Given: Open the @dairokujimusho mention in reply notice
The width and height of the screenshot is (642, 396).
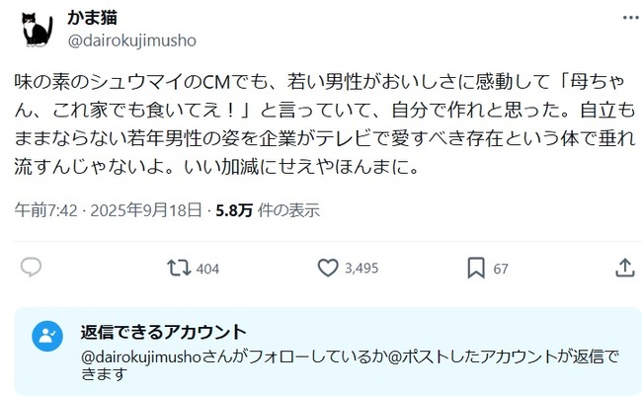Looking at the screenshot, I should [141, 357].
